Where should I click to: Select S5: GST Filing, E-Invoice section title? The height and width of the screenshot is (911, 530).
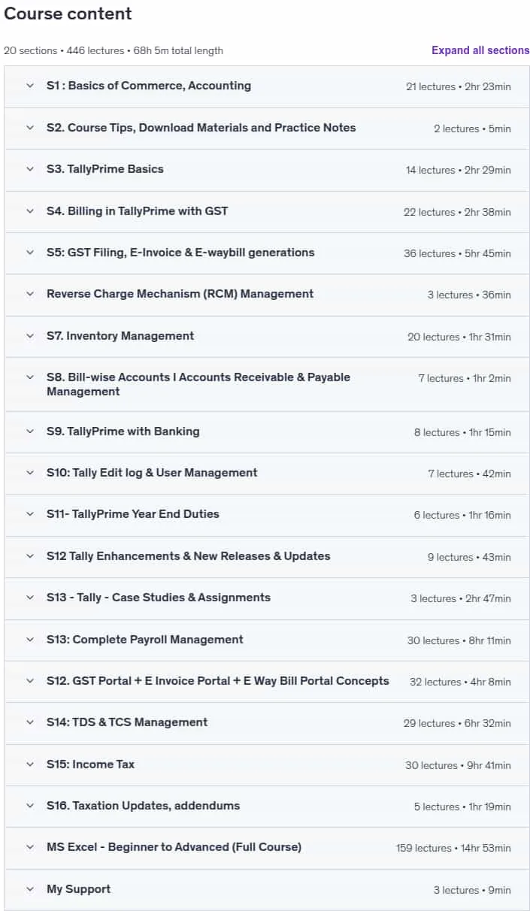[180, 253]
